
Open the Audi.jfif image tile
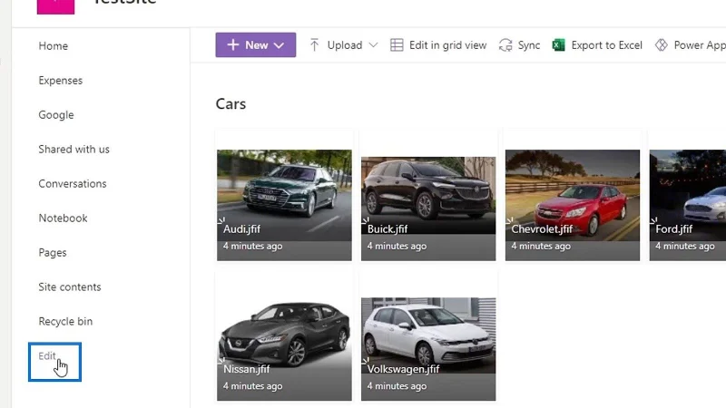[284, 205]
